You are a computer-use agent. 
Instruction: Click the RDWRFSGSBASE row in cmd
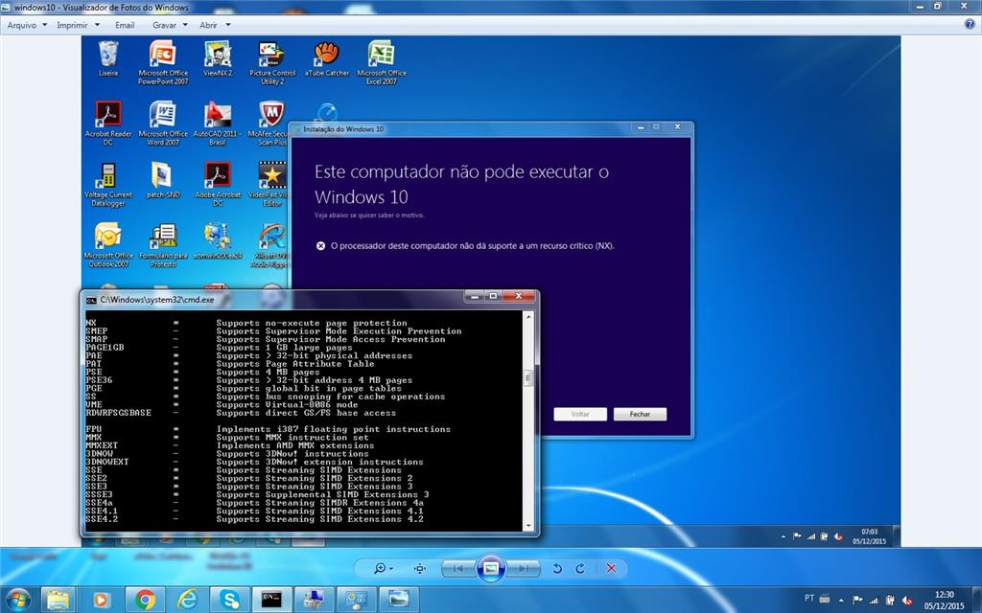coord(241,413)
